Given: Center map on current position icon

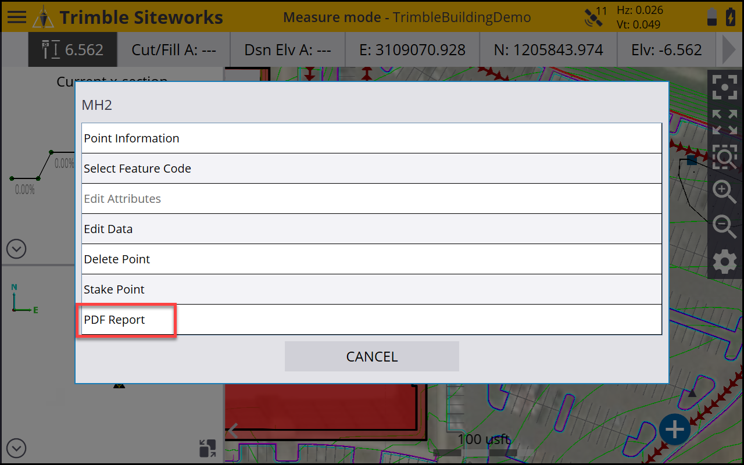Looking at the screenshot, I should 724,88.
